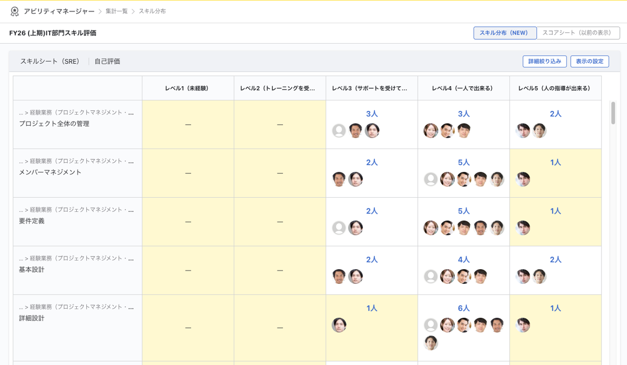Image resolution: width=627 pixels, height=365 pixels.
Task: Open 4人 count in 基本設計 level 4
Action: (464, 260)
